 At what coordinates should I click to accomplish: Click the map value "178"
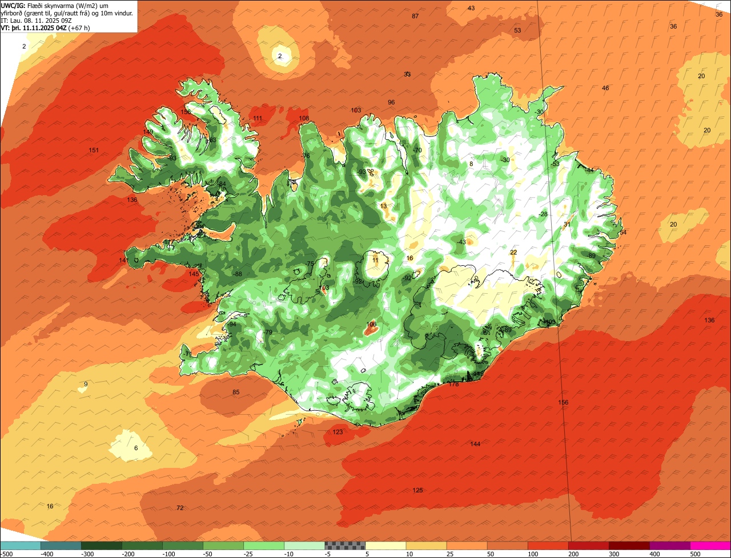[453, 384]
